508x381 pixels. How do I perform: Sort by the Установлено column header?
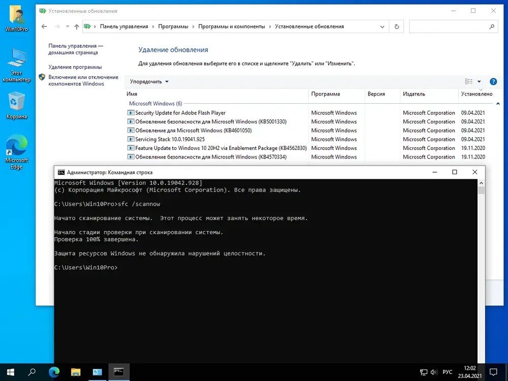[476, 94]
